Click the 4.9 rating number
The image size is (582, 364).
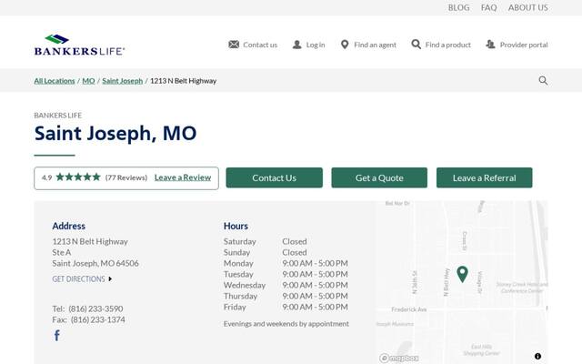point(46,177)
